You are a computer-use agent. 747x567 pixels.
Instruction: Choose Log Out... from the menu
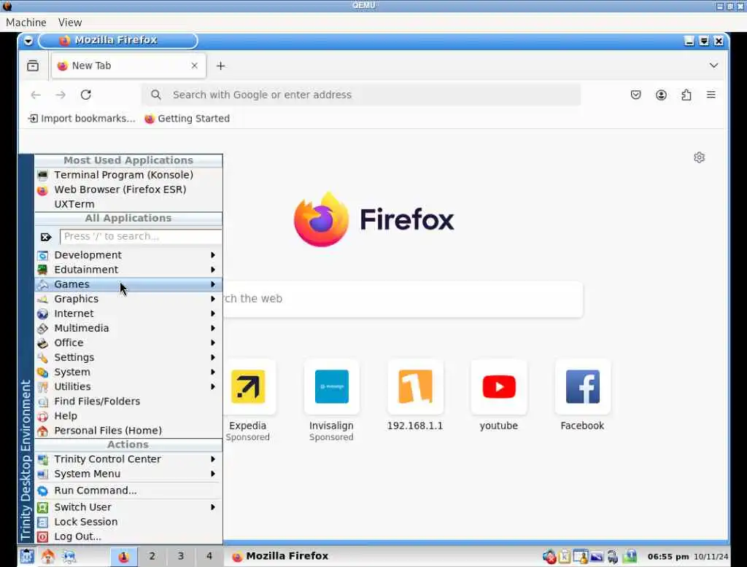pos(128,536)
